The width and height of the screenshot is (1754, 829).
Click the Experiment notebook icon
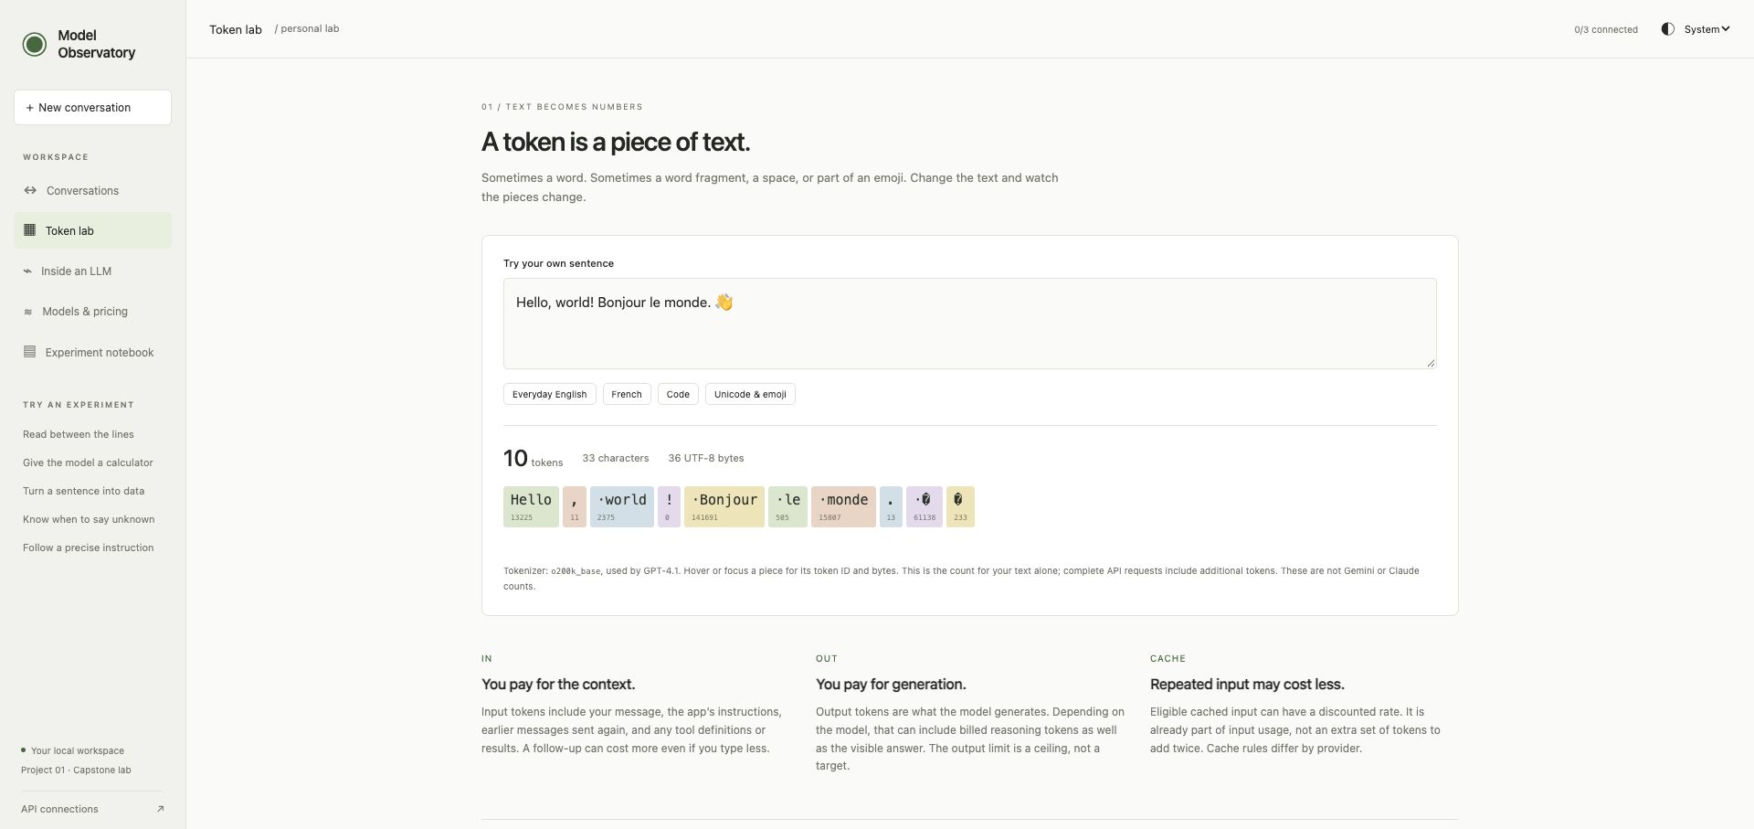tap(29, 352)
